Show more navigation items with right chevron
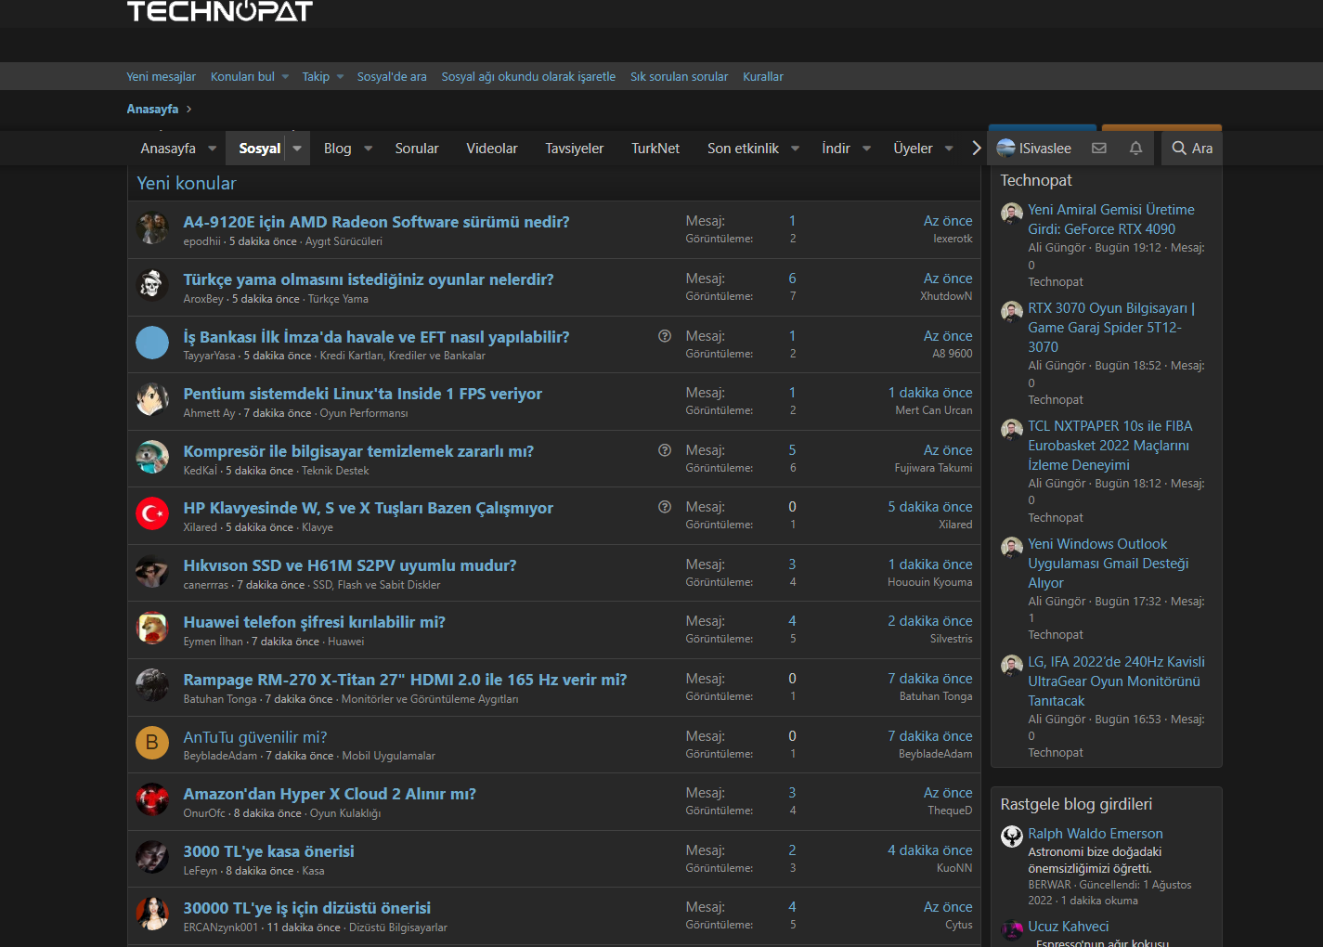Screen dimensions: 1323x947 click(x=976, y=149)
